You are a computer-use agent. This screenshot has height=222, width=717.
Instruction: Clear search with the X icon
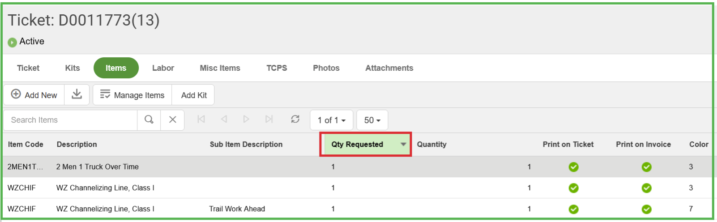tap(172, 120)
